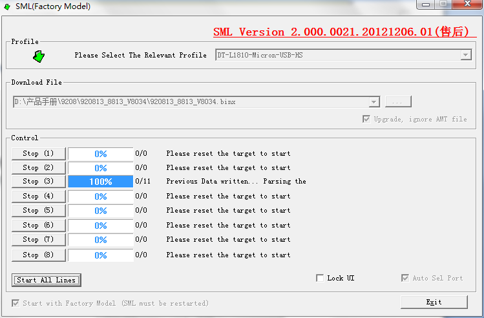
Task: Close the SML window
Action: click(x=468, y=4)
